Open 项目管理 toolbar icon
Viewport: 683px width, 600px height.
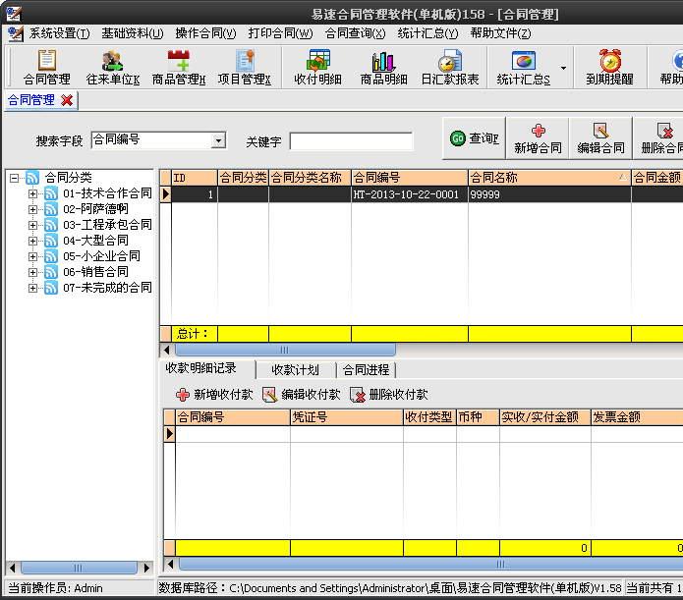click(x=245, y=60)
